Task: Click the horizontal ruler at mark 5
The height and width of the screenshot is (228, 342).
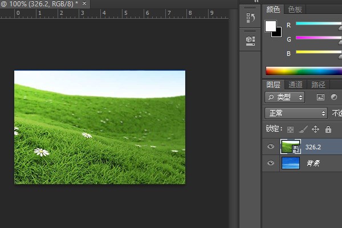Action: (125, 13)
